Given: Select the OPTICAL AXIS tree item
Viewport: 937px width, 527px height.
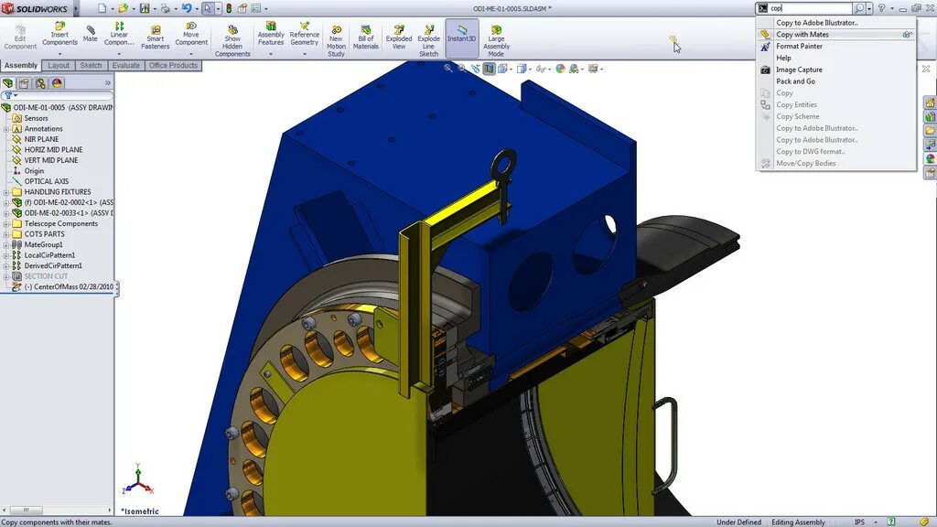Looking at the screenshot, I should pyautogui.click(x=46, y=182).
